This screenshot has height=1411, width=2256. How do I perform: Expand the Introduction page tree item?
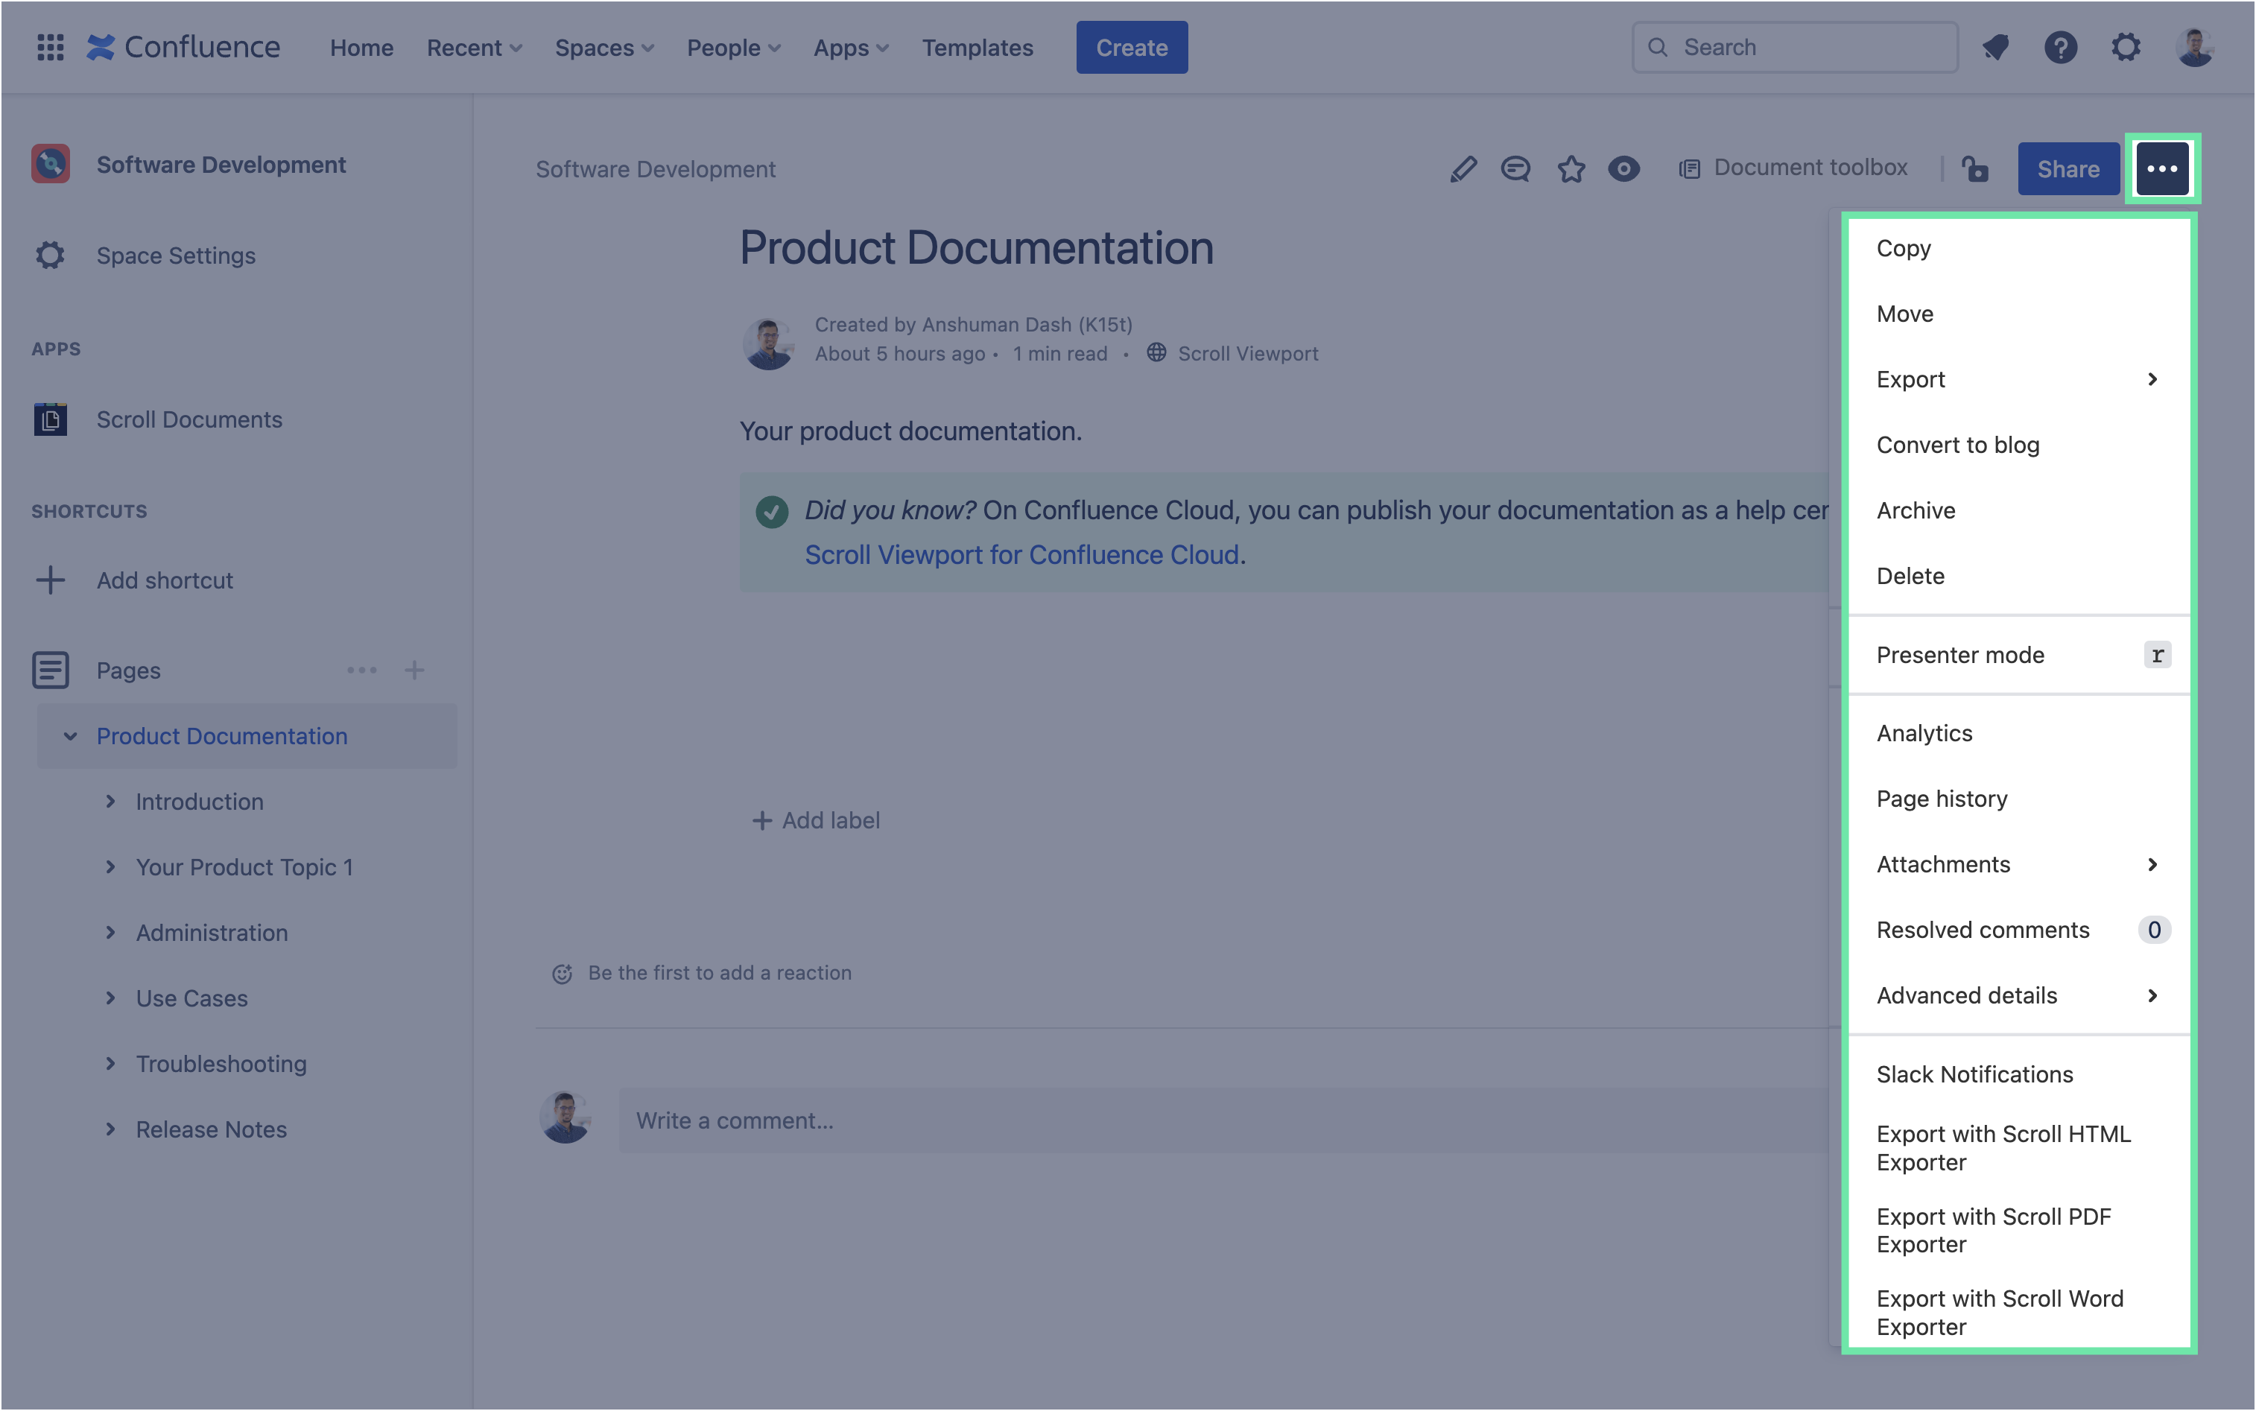111,802
